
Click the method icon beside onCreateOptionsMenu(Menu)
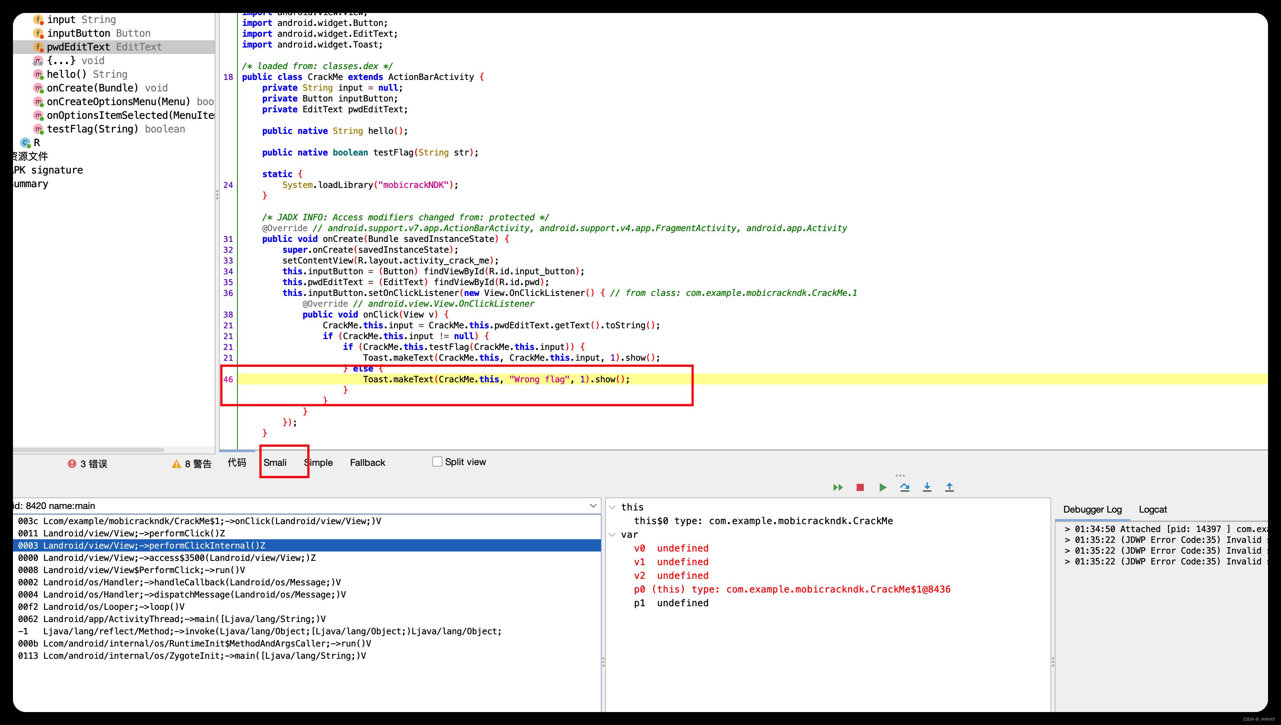tap(39, 102)
